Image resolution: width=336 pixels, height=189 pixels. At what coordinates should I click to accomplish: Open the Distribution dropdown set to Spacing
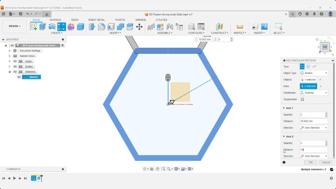tap(314, 92)
